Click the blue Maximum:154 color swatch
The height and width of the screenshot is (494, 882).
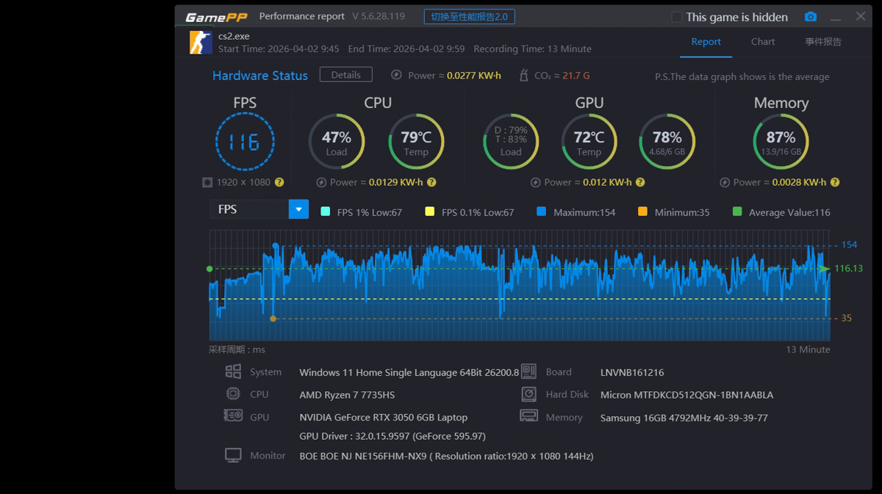[x=542, y=212]
